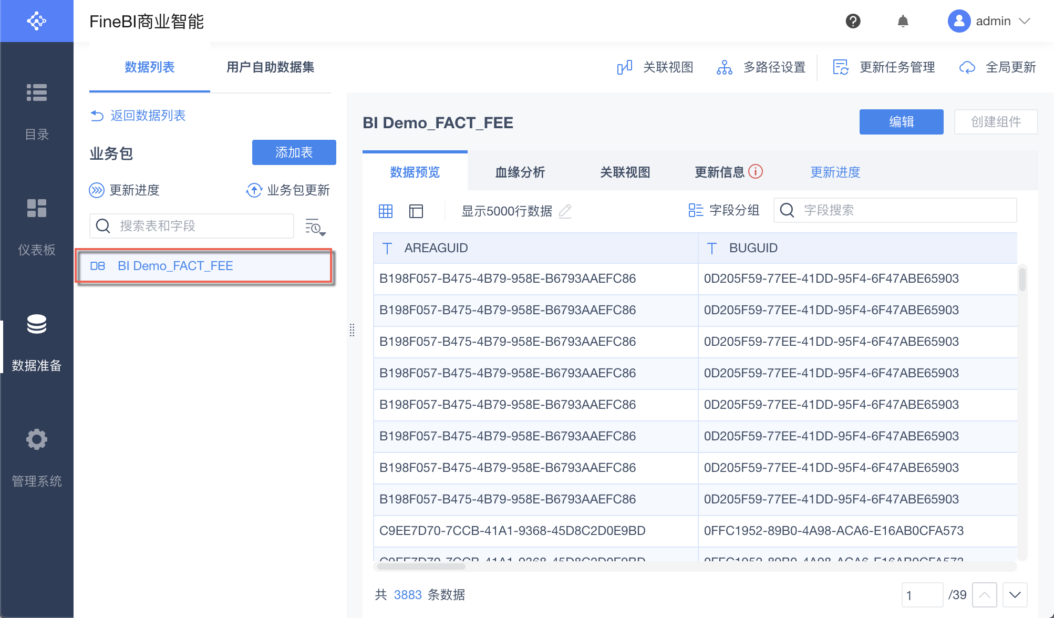Open the 多路径设置 icon
This screenshot has height=618, width=1054.
(x=725, y=67)
